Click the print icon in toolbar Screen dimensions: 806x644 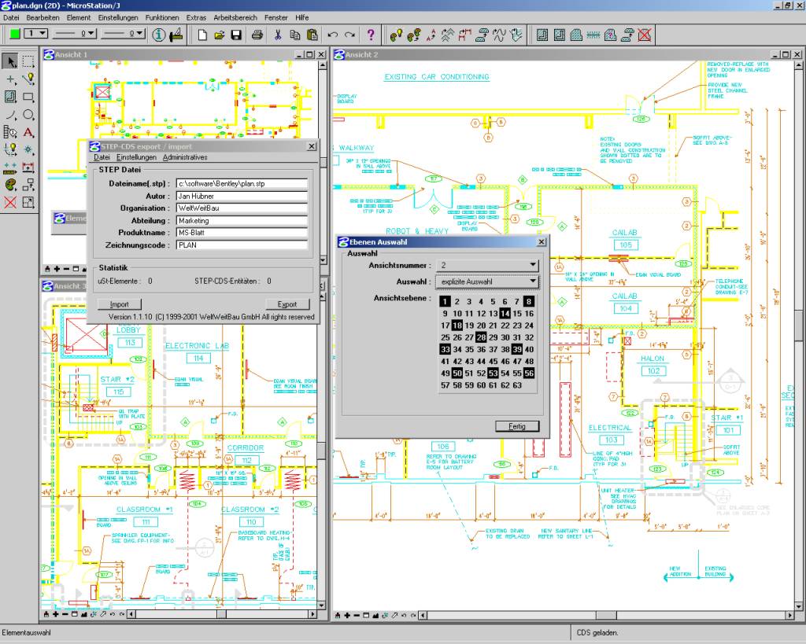pyautogui.click(x=257, y=35)
